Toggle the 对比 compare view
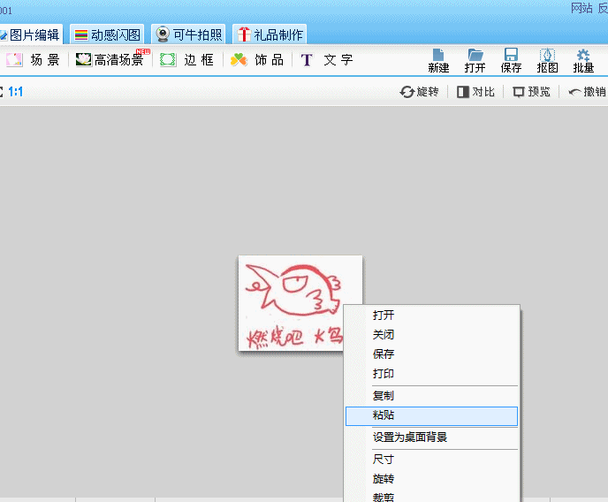 (475, 92)
